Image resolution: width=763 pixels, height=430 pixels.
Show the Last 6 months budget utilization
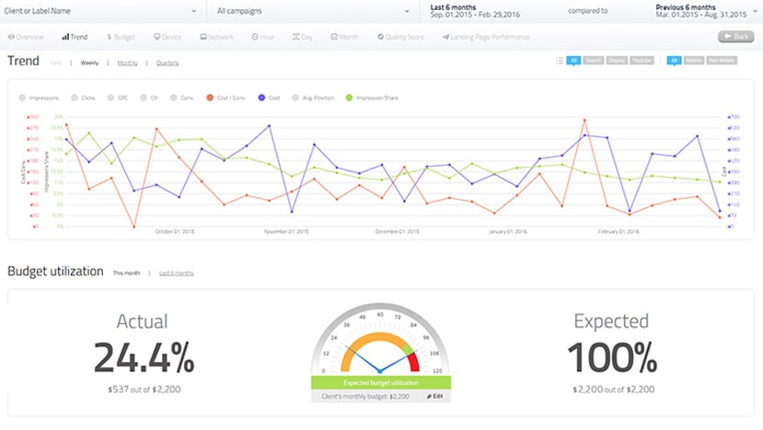(176, 273)
